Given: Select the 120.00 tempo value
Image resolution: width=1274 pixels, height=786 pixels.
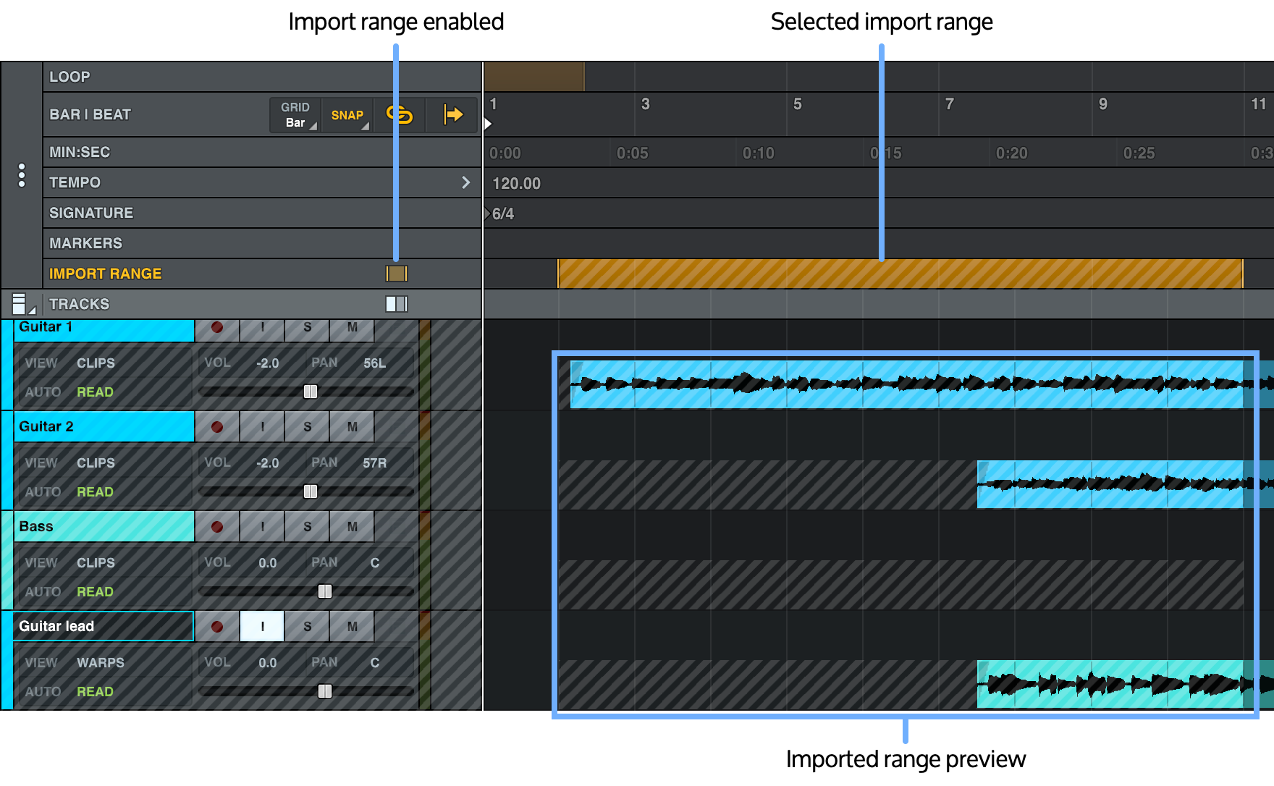Looking at the screenshot, I should [x=516, y=183].
